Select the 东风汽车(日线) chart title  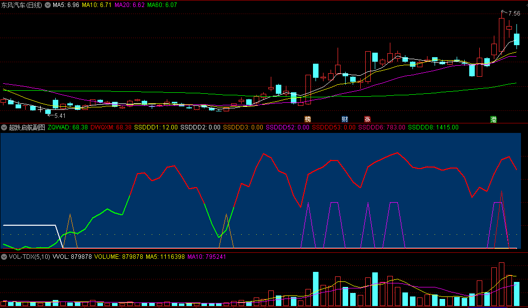point(22,5)
